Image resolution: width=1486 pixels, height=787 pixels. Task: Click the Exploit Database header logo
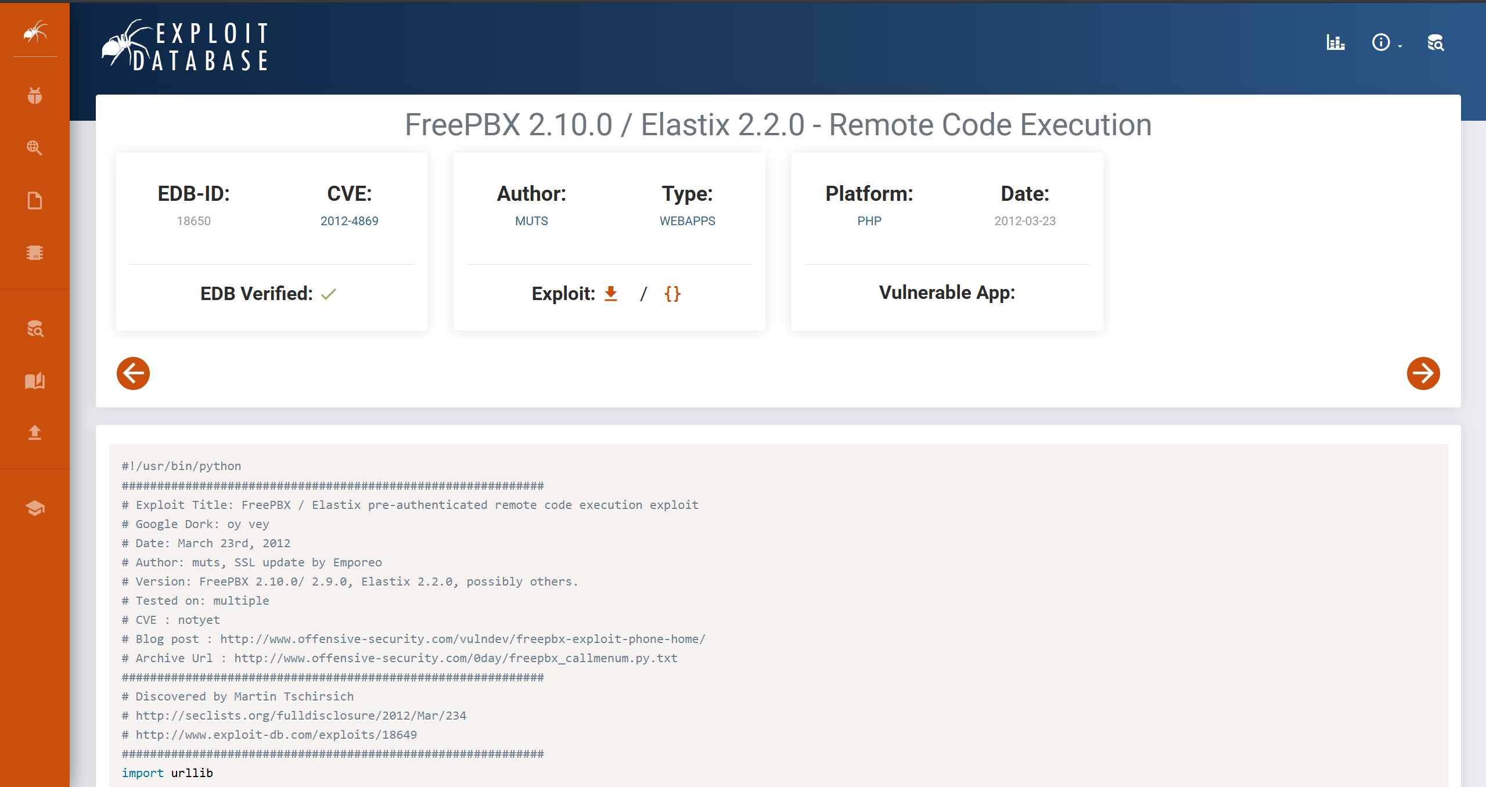pos(185,46)
